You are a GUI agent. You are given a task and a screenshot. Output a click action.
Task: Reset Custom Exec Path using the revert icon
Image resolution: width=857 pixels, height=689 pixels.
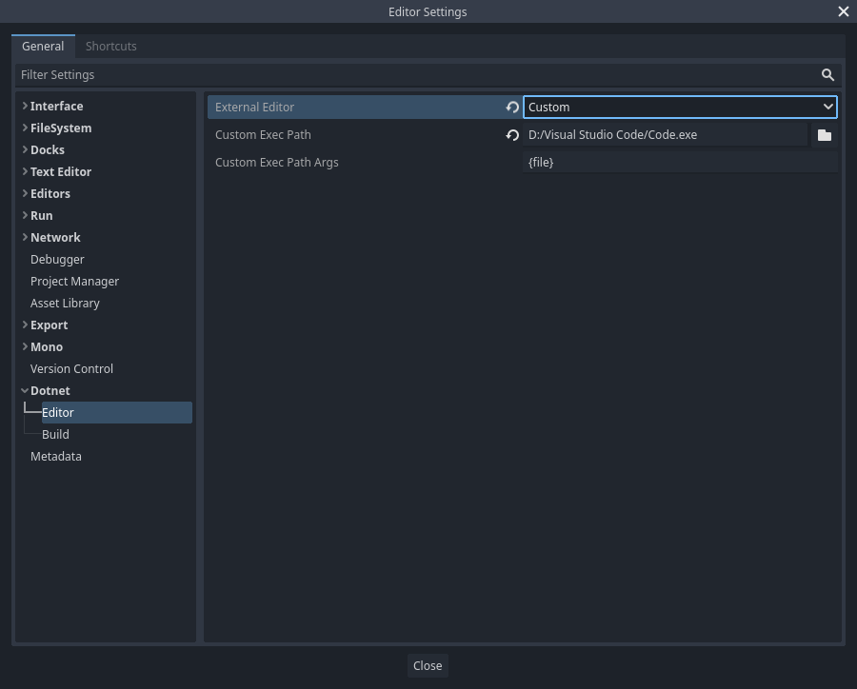click(512, 134)
